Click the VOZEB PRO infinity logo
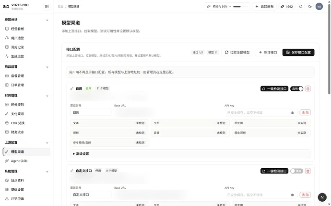The width and height of the screenshot is (331, 206). pyautogui.click(x=6, y=7)
